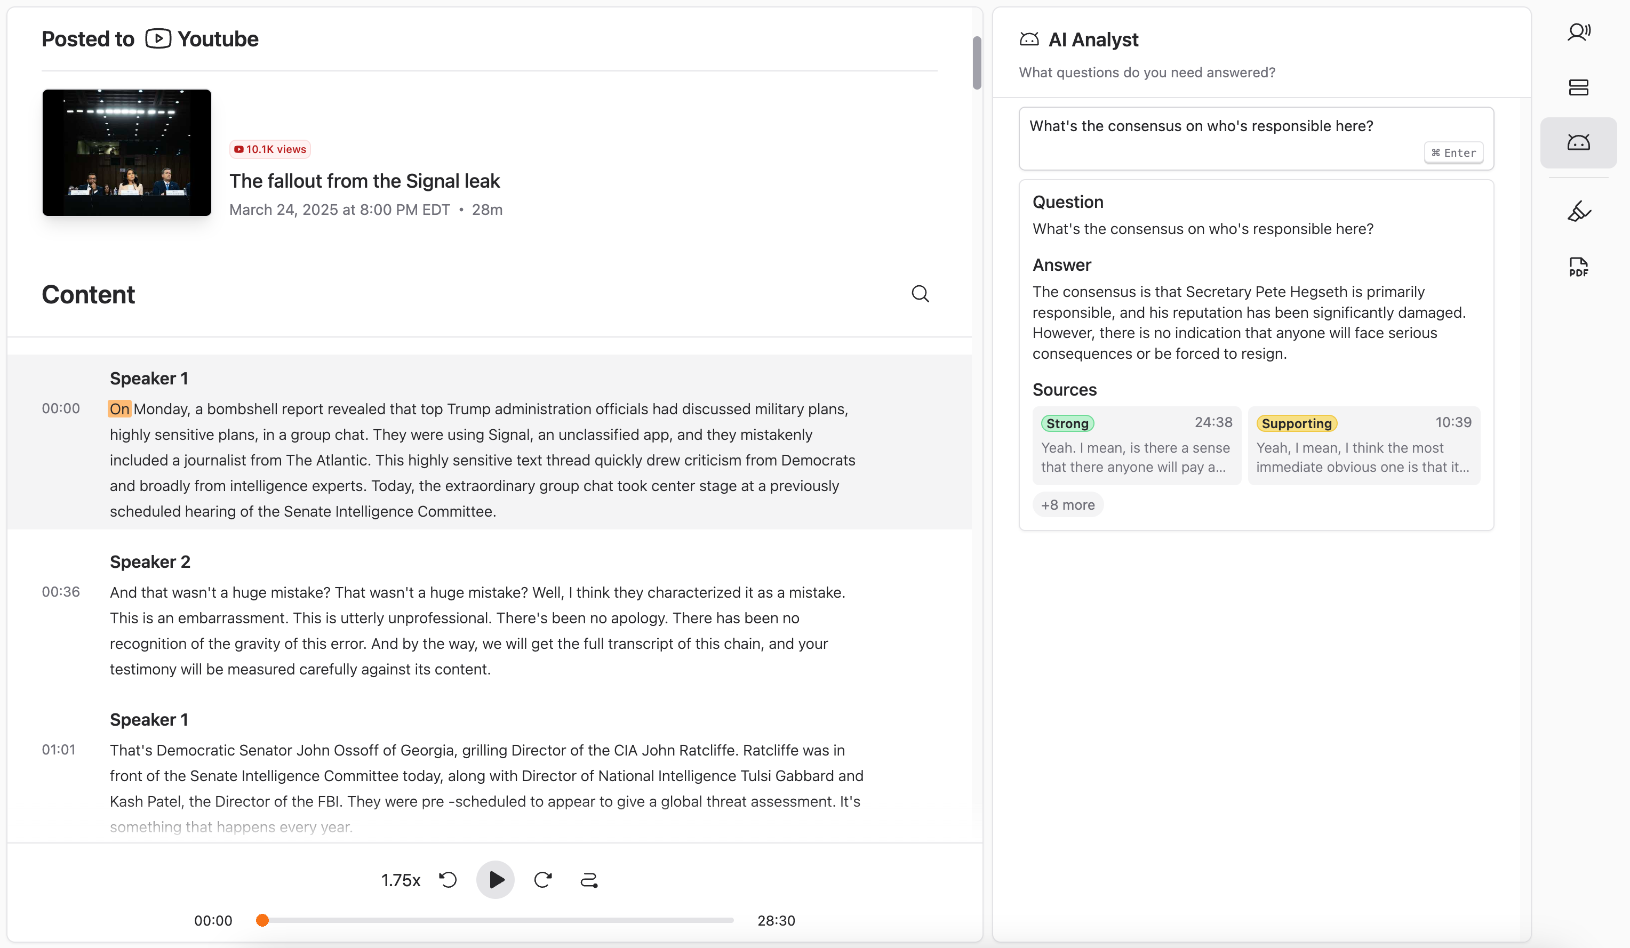Screen dimensions: 1630x948
Task: Toggle the loop playback icon
Action: (589, 880)
